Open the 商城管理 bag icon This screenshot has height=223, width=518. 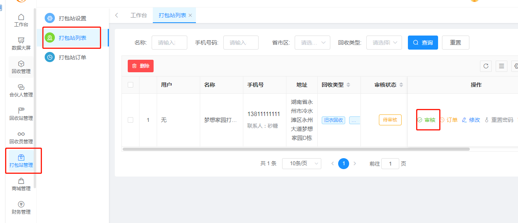point(21,181)
